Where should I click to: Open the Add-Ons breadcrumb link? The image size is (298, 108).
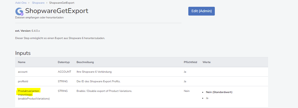tap(21, 3)
